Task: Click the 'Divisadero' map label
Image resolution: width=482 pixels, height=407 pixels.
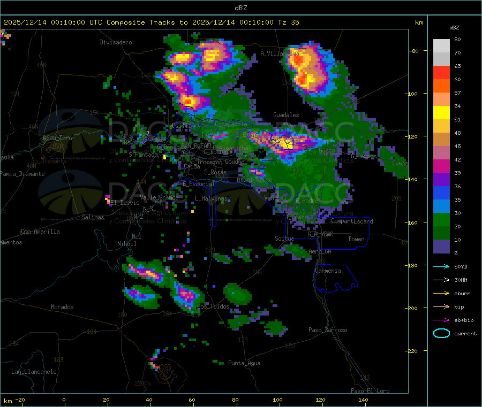Action: point(116,42)
